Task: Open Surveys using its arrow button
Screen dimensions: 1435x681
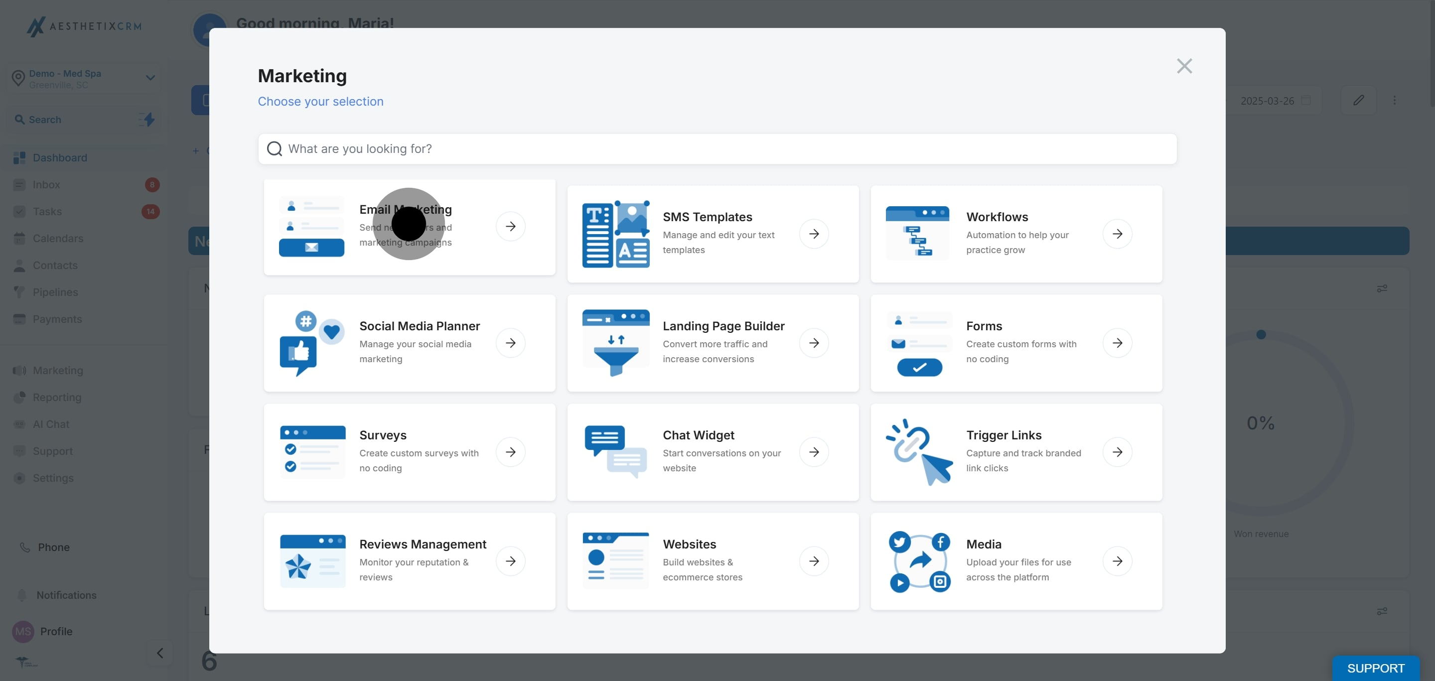Action: (x=510, y=452)
